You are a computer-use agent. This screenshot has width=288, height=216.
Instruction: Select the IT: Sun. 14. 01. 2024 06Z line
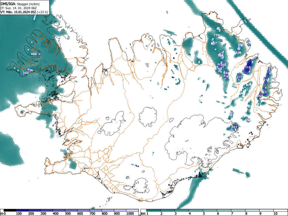click(x=19, y=8)
